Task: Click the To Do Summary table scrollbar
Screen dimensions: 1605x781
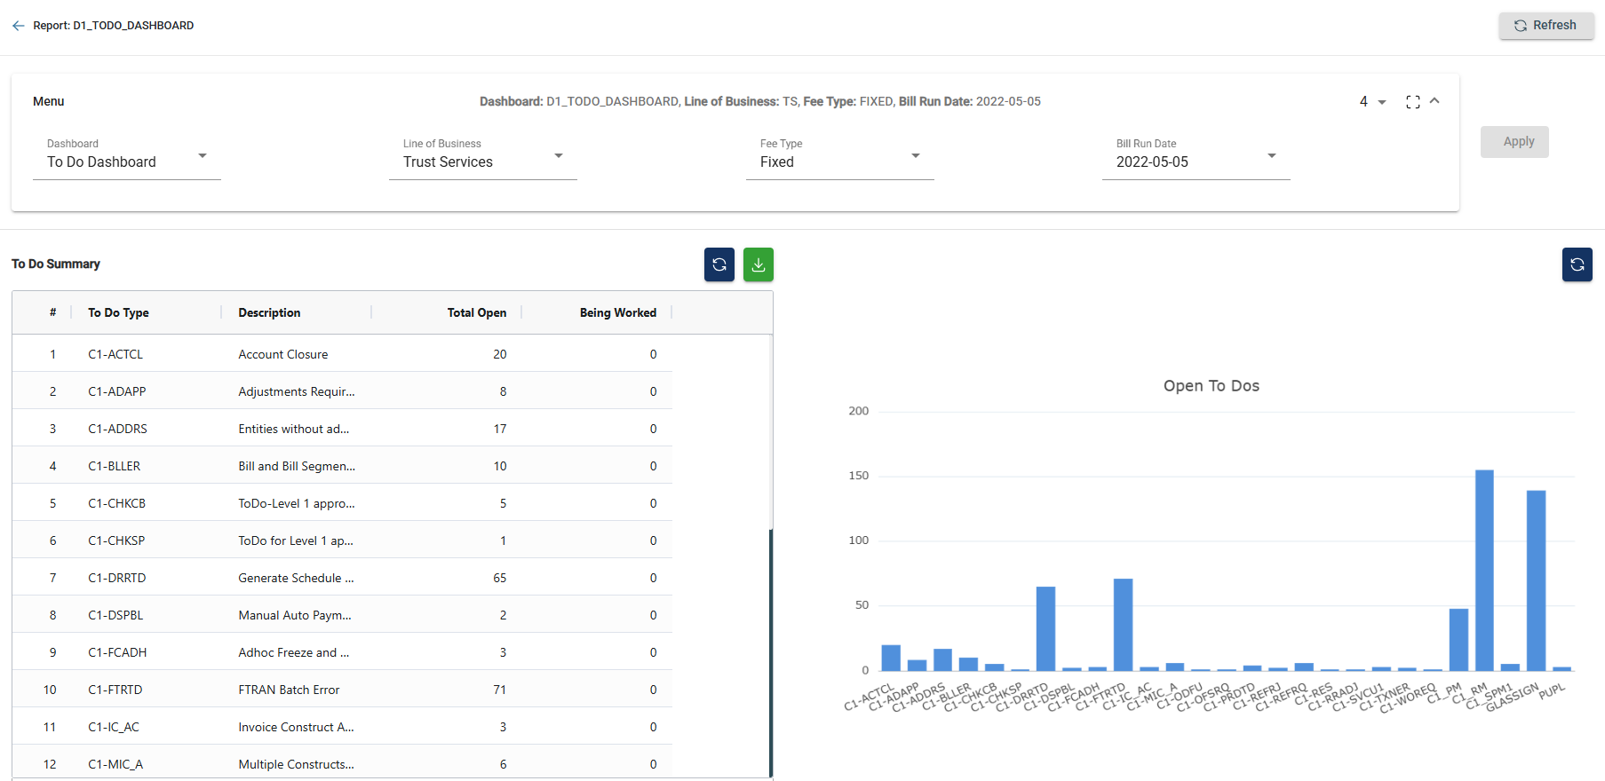Action: click(x=770, y=652)
